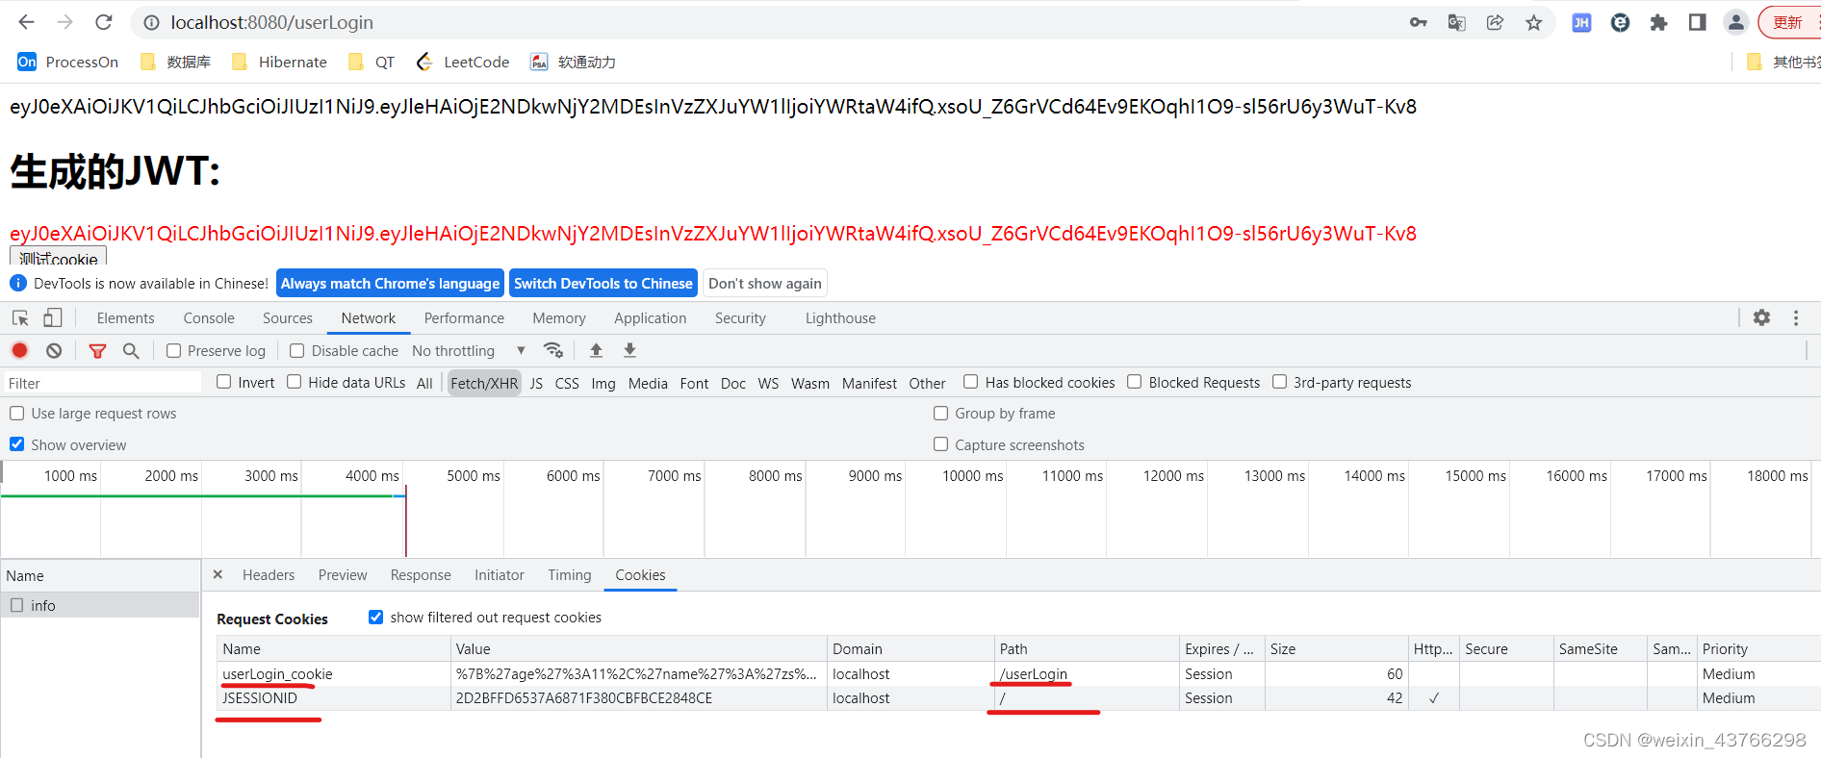View site information icon in address bar
This screenshot has height=758, width=1821.
coord(151,22)
